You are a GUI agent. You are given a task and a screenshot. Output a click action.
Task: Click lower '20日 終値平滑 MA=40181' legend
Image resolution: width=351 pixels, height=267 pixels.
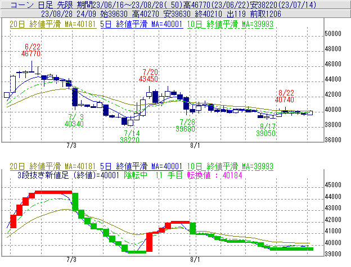[x=53, y=166]
